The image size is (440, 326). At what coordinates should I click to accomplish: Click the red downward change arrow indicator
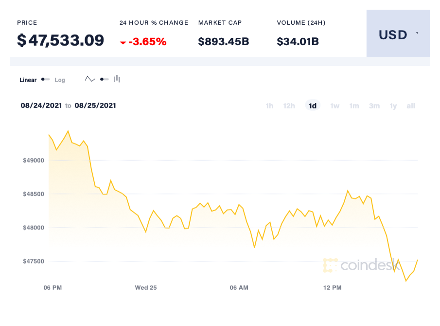click(x=123, y=42)
